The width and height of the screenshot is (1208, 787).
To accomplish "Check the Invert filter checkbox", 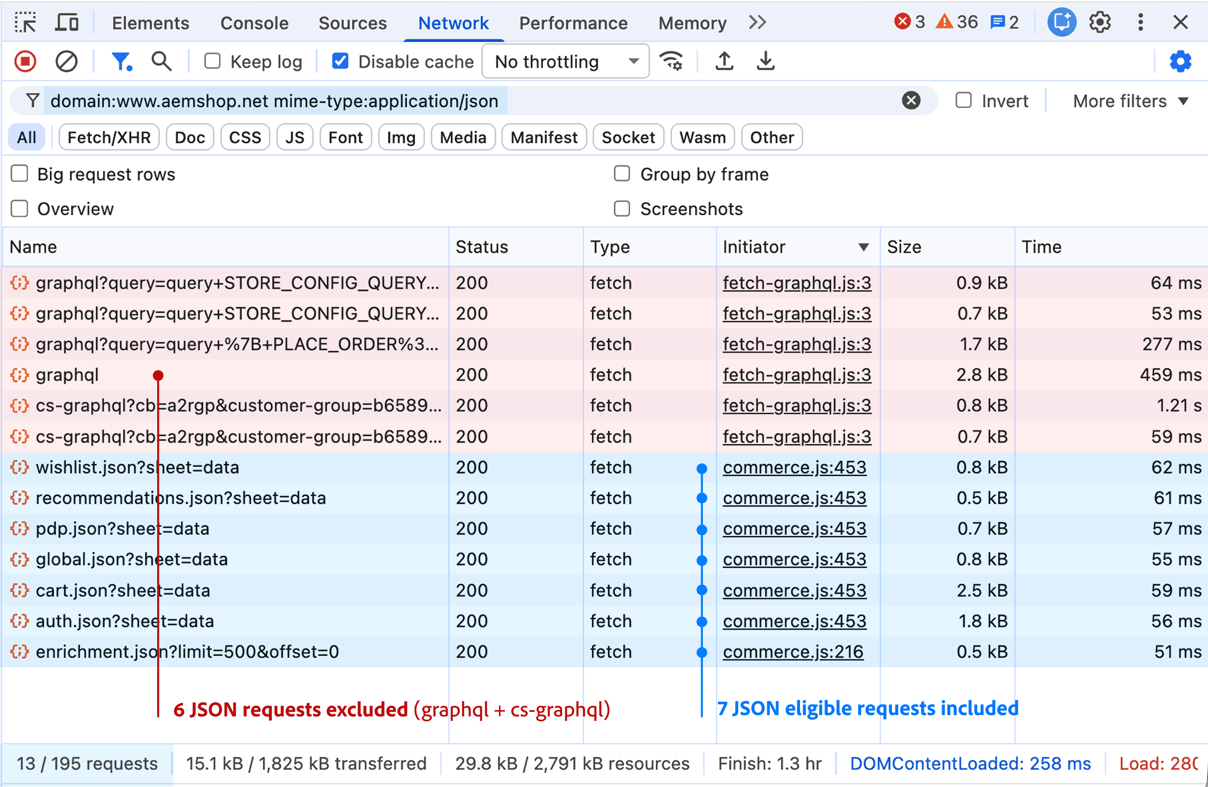I will (x=963, y=100).
